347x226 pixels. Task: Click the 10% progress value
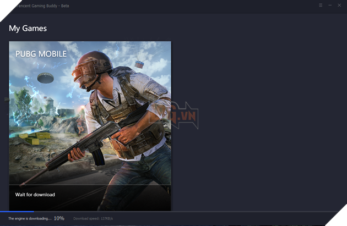(59, 218)
